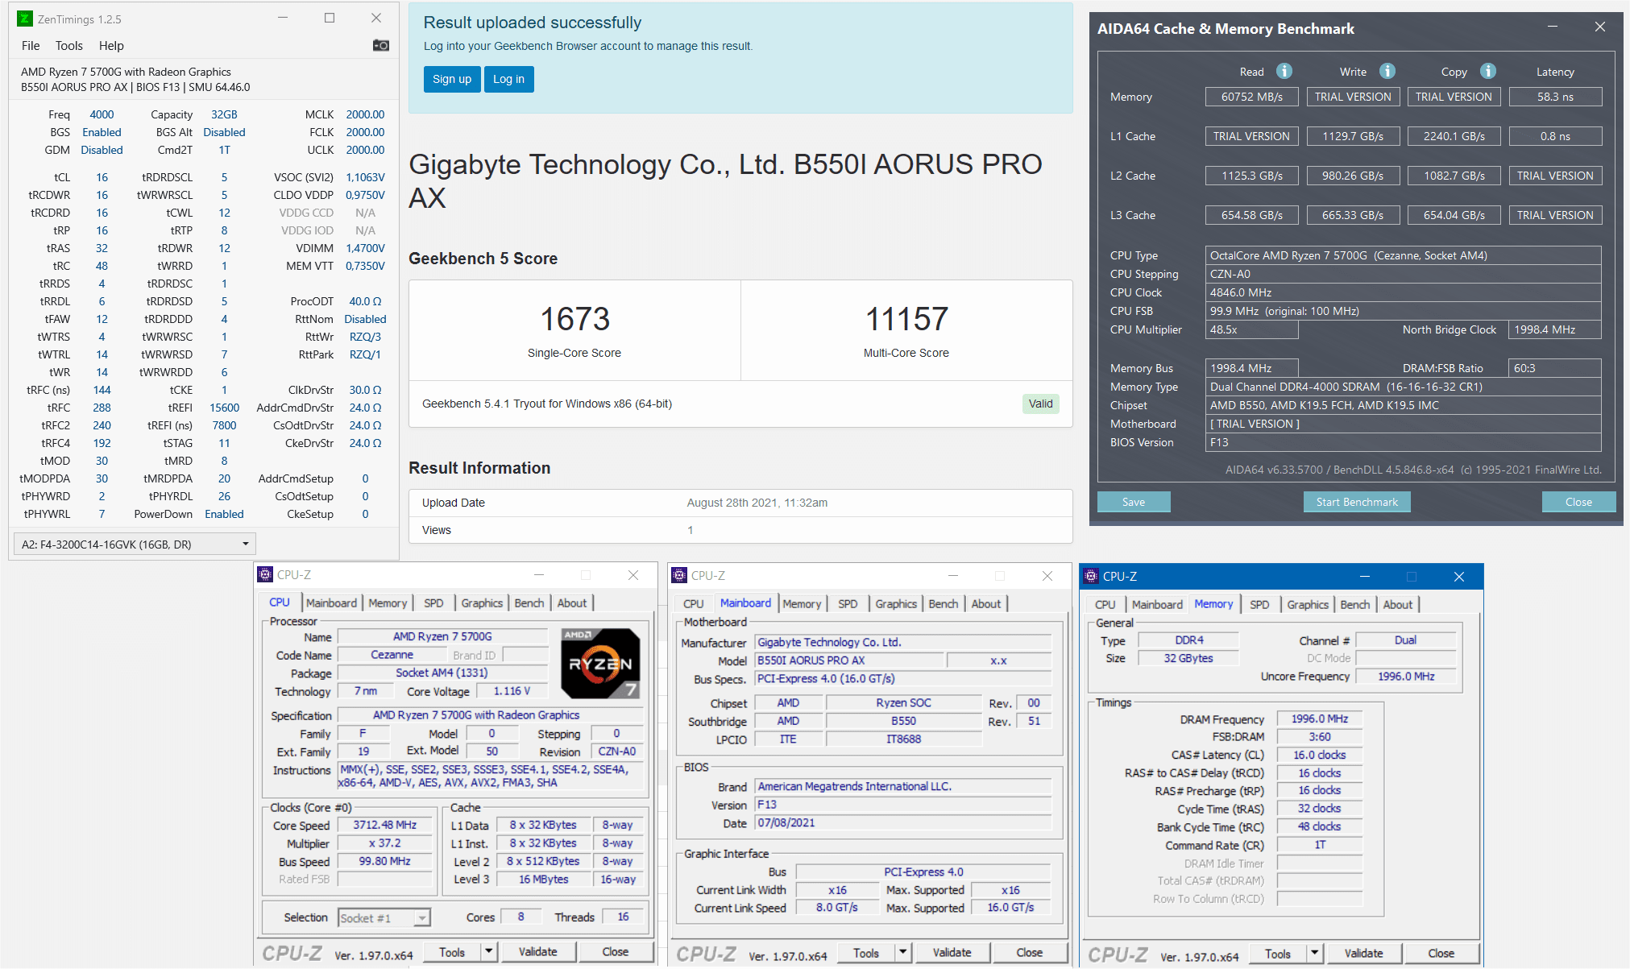Click the Threads field showing 16
Image resolution: width=1630 pixels, height=969 pixels.
coord(623,917)
